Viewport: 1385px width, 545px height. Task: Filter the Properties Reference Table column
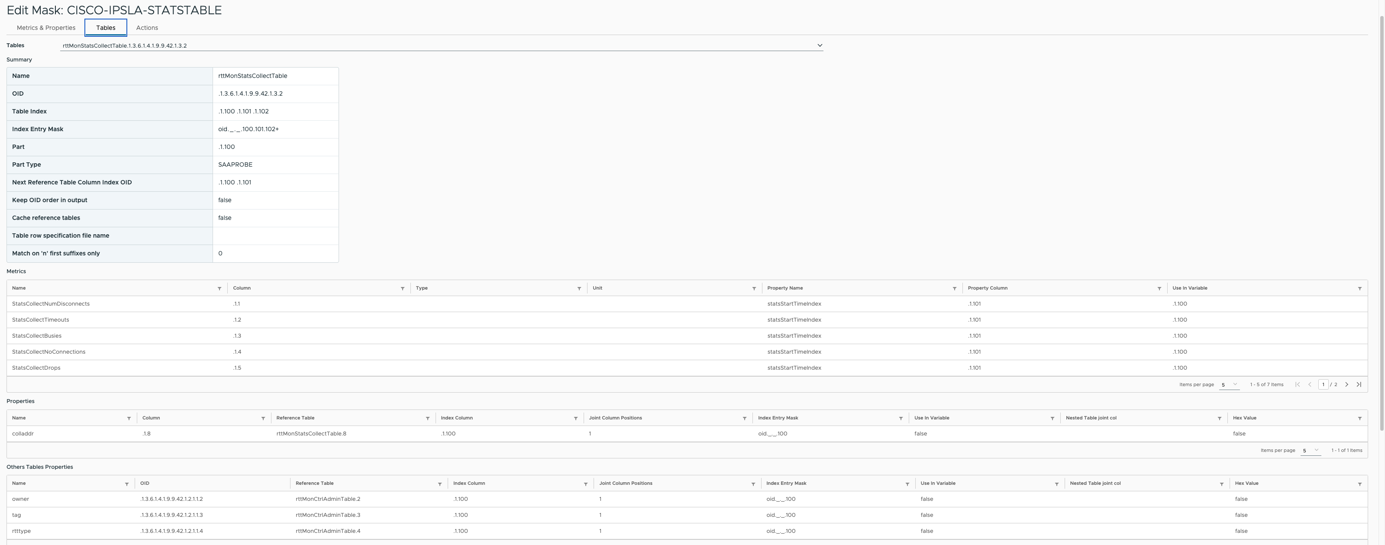[x=427, y=418]
